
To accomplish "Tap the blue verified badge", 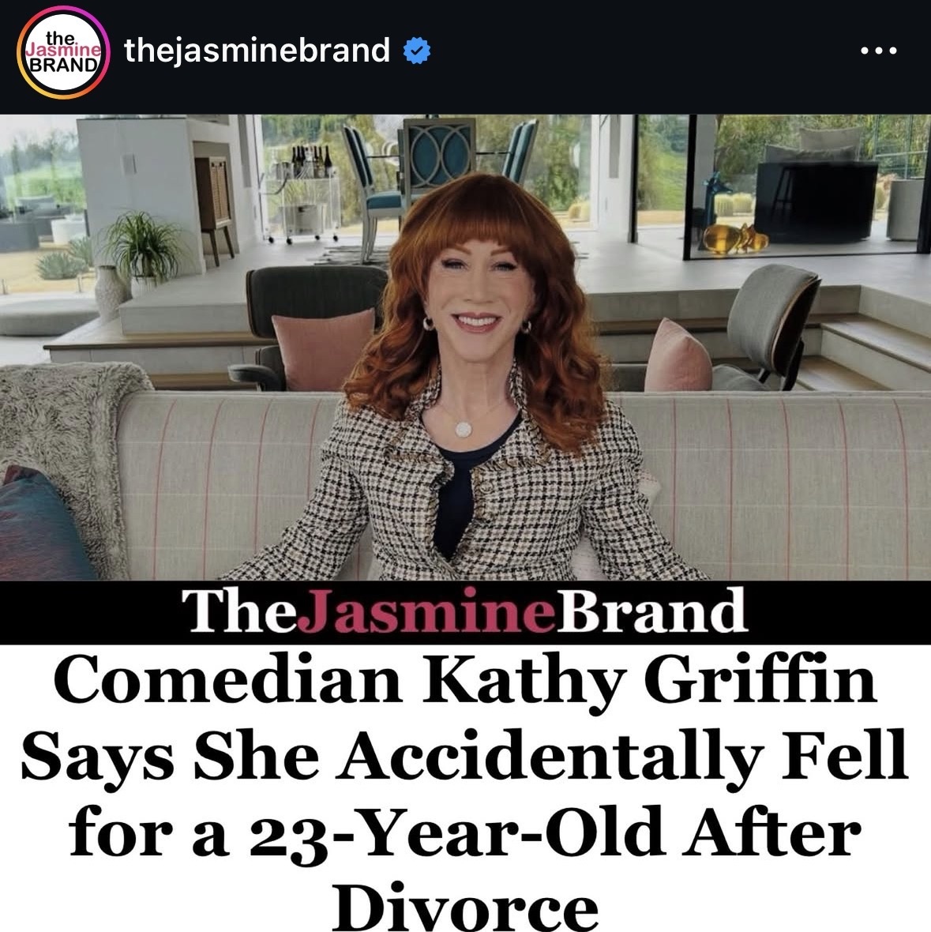I will pos(416,51).
